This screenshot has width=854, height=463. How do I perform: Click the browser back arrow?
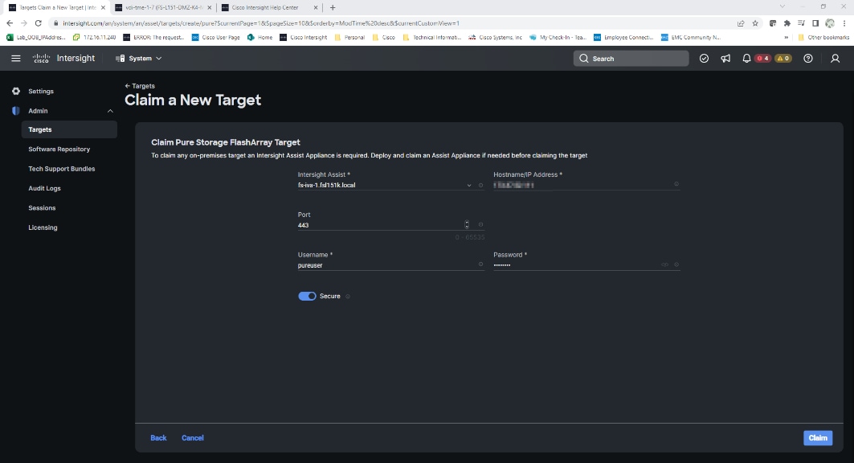click(10, 23)
